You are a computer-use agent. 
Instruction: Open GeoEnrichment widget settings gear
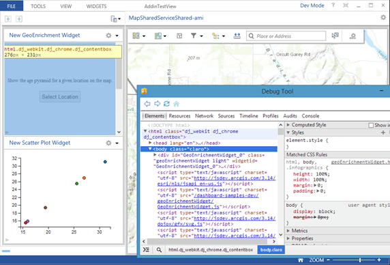108,36
